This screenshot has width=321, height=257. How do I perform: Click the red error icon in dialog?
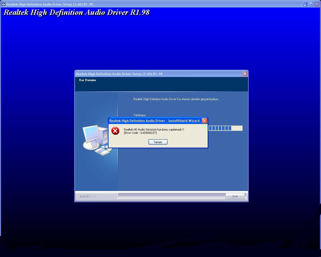coord(115,131)
